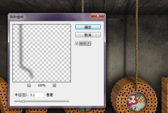Click the 半径(R) label

pos(21,95)
